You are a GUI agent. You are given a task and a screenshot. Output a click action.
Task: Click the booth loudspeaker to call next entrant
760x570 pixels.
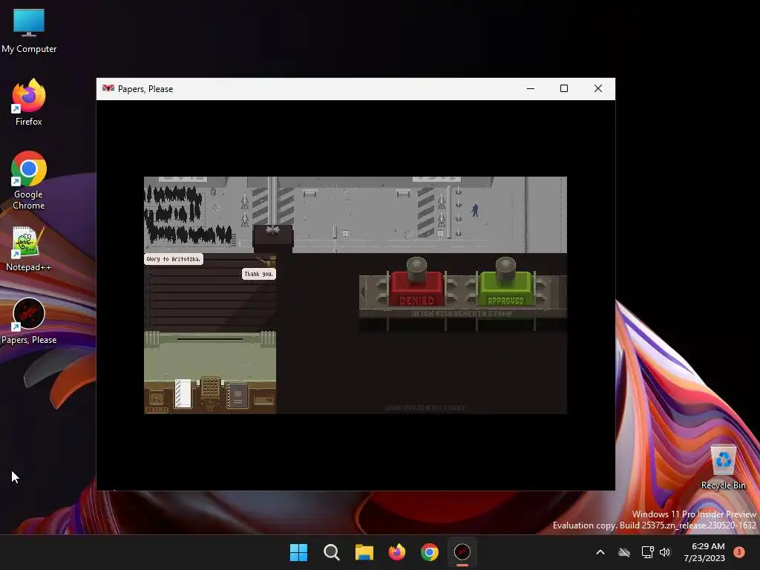(273, 229)
